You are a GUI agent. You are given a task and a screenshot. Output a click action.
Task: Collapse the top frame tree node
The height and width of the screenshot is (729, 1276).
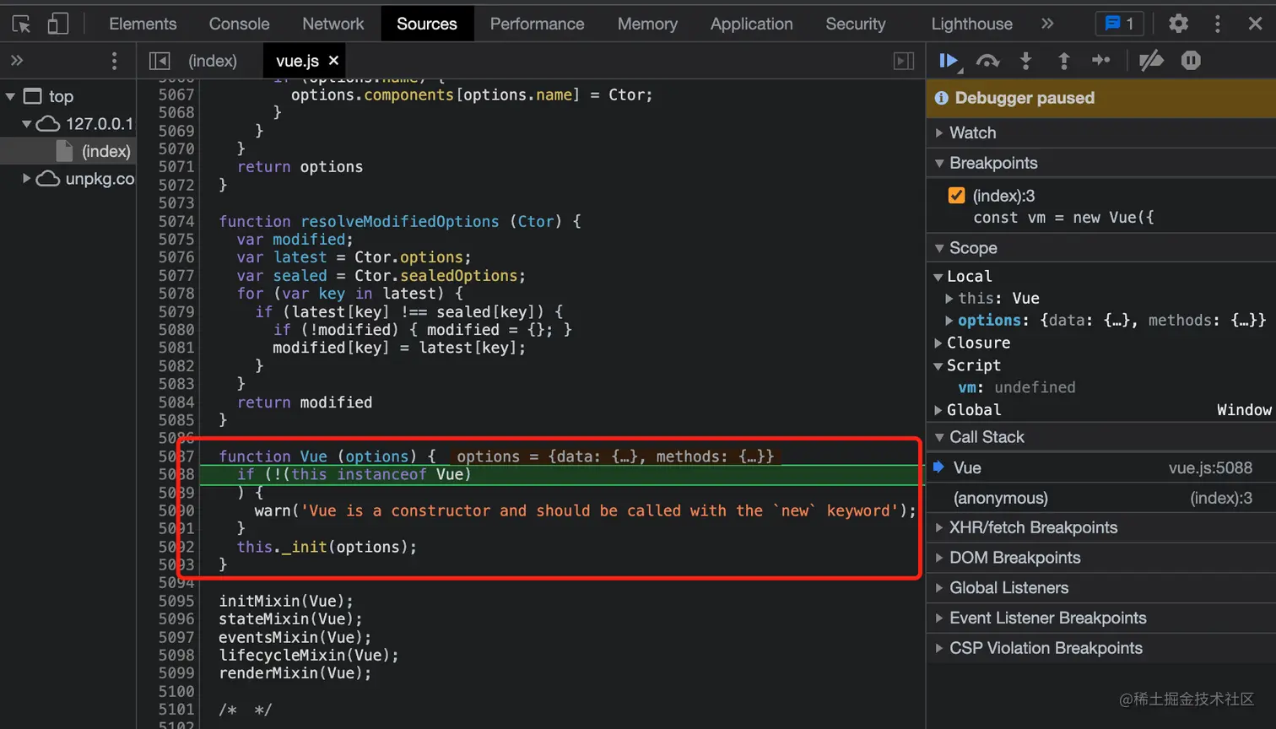pyautogui.click(x=10, y=96)
